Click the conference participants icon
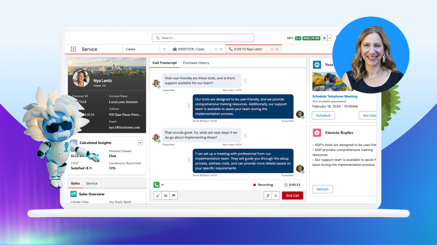The height and width of the screenshot is (245, 437). coord(166,195)
